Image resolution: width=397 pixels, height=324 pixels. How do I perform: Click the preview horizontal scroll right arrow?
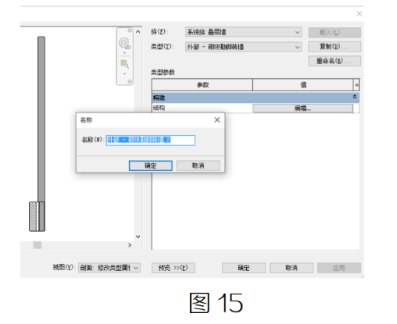click(130, 245)
